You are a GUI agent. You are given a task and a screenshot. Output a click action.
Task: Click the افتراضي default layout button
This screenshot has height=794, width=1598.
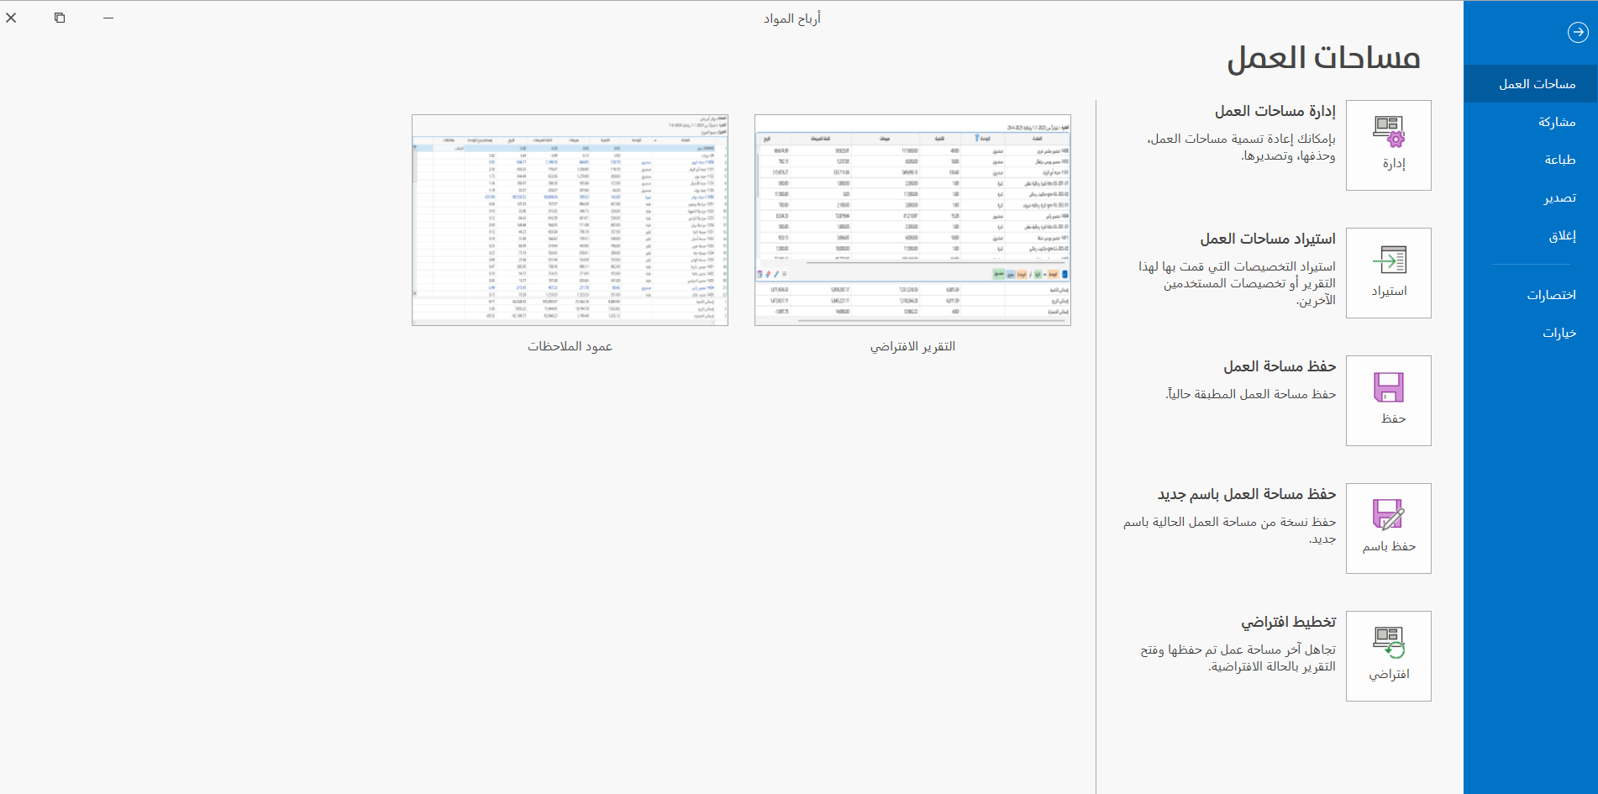click(1388, 656)
